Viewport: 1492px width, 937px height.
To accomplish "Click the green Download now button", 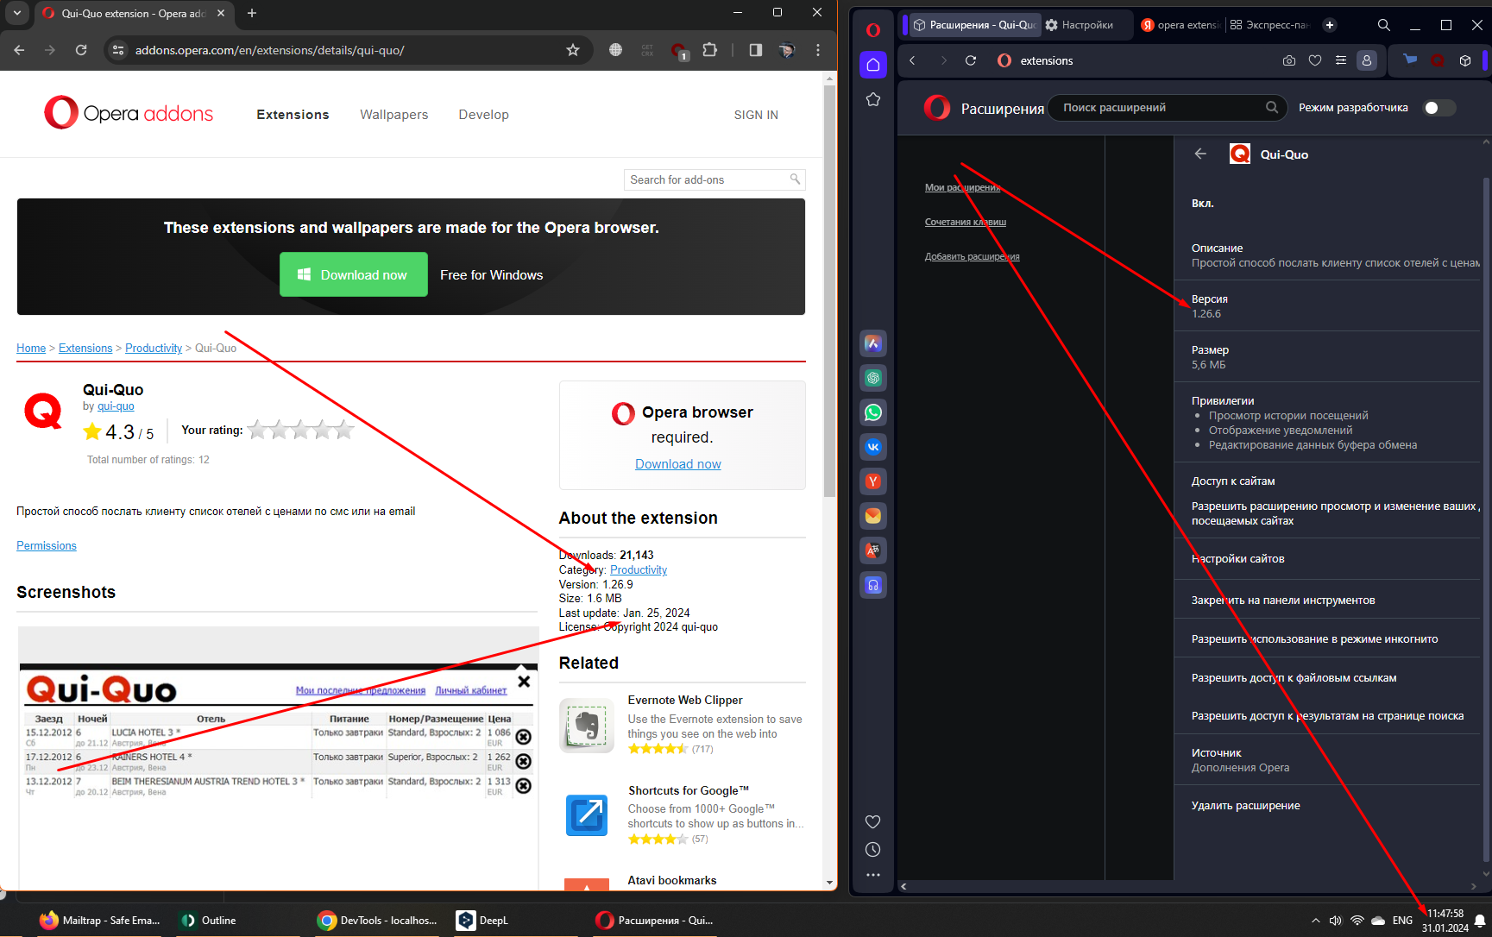I will pyautogui.click(x=354, y=274).
